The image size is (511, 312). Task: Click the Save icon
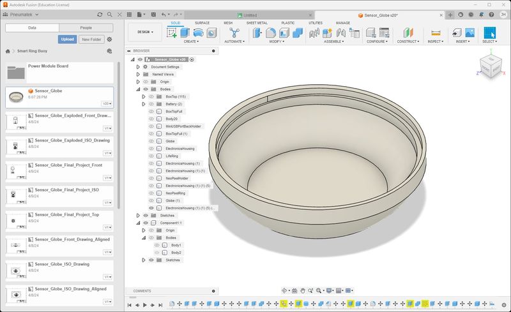tap(153, 15)
